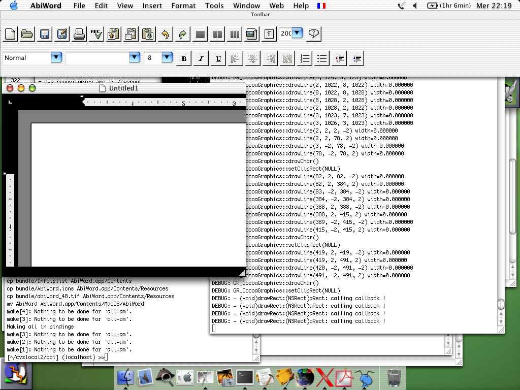The height and width of the screenshot is (390, 520).
Task: Click the clock showing Mer 22:19
Action: (494, 6)
